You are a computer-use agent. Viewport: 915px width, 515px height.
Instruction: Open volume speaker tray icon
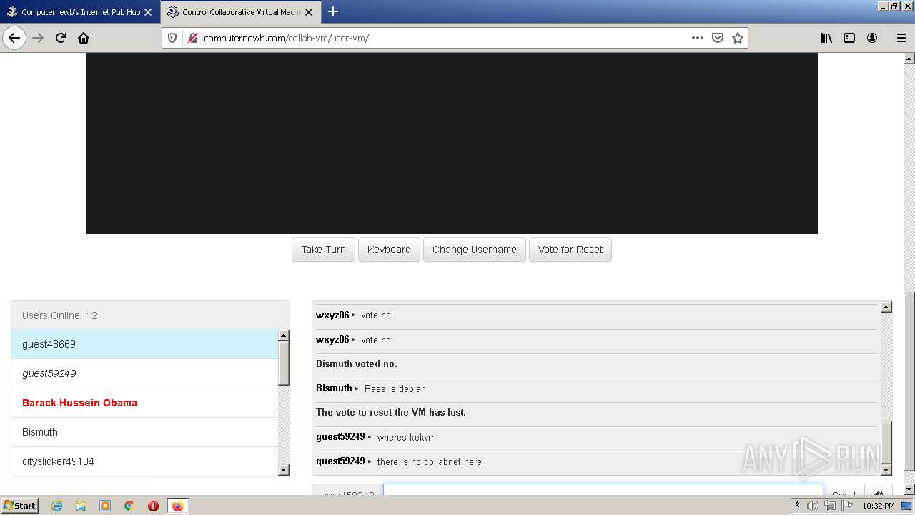point(813,506)
